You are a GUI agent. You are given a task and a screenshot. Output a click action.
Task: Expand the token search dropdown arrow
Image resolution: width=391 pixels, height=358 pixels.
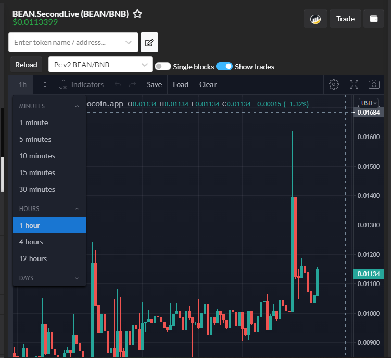(129, 42)
